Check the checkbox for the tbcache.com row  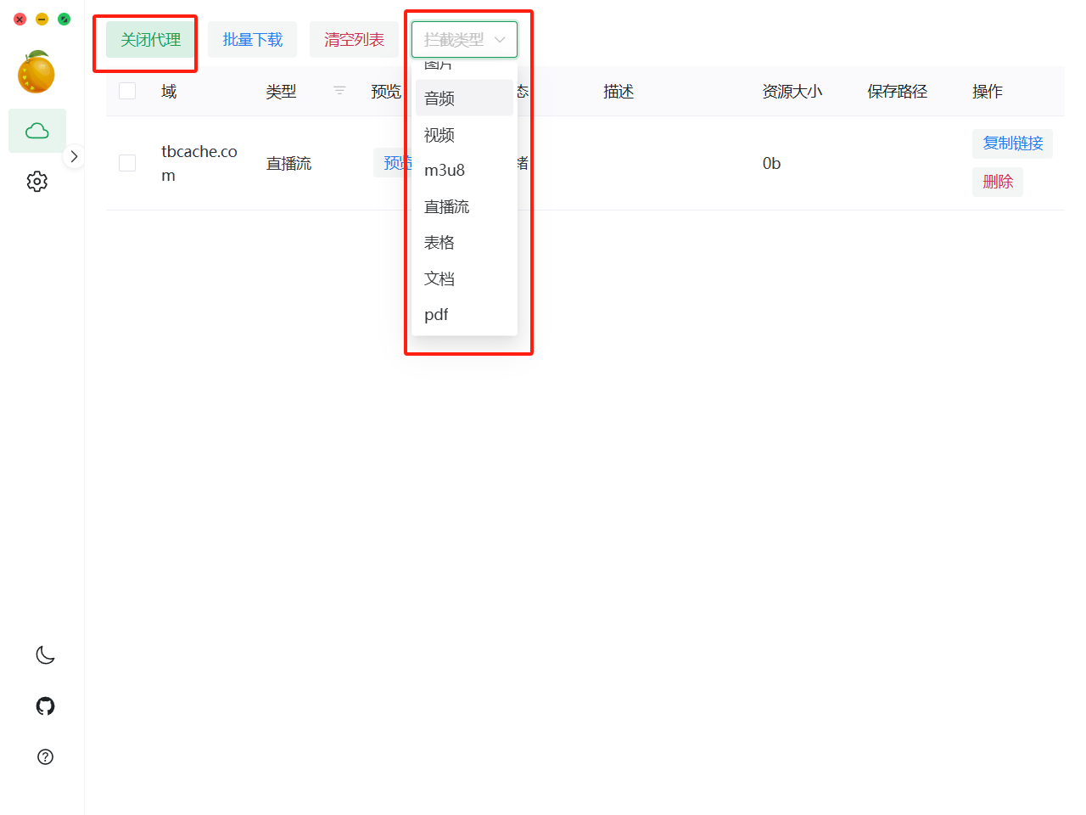click(x=126, y=162)
